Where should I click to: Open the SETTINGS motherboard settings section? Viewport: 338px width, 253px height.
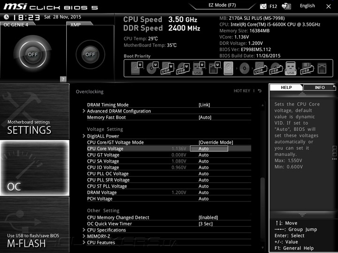pos(34,112)
